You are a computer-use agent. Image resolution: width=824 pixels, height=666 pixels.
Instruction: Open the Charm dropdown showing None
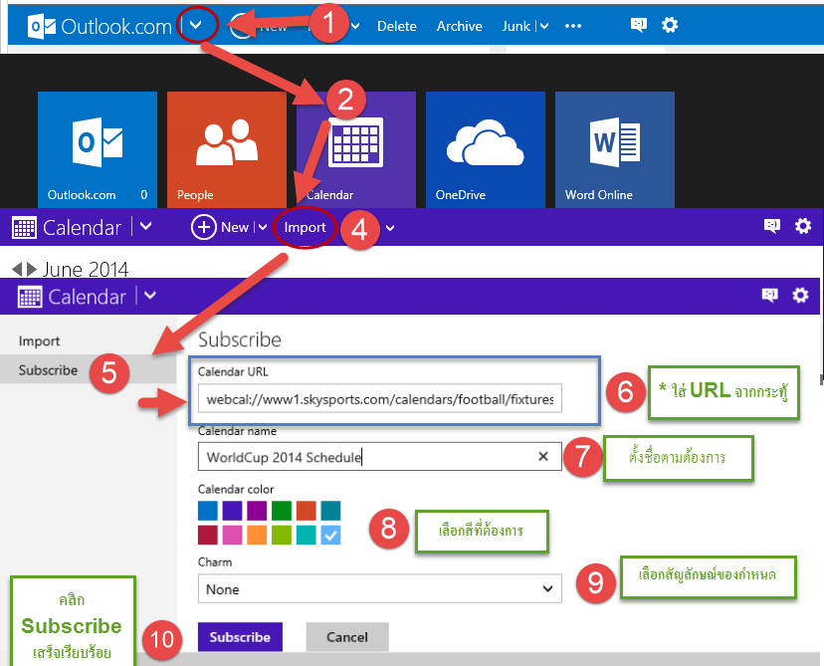(379, 588)
